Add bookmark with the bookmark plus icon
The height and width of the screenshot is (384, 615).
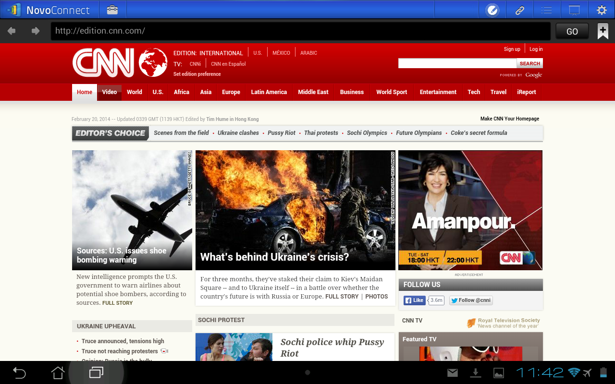(603, 31)
